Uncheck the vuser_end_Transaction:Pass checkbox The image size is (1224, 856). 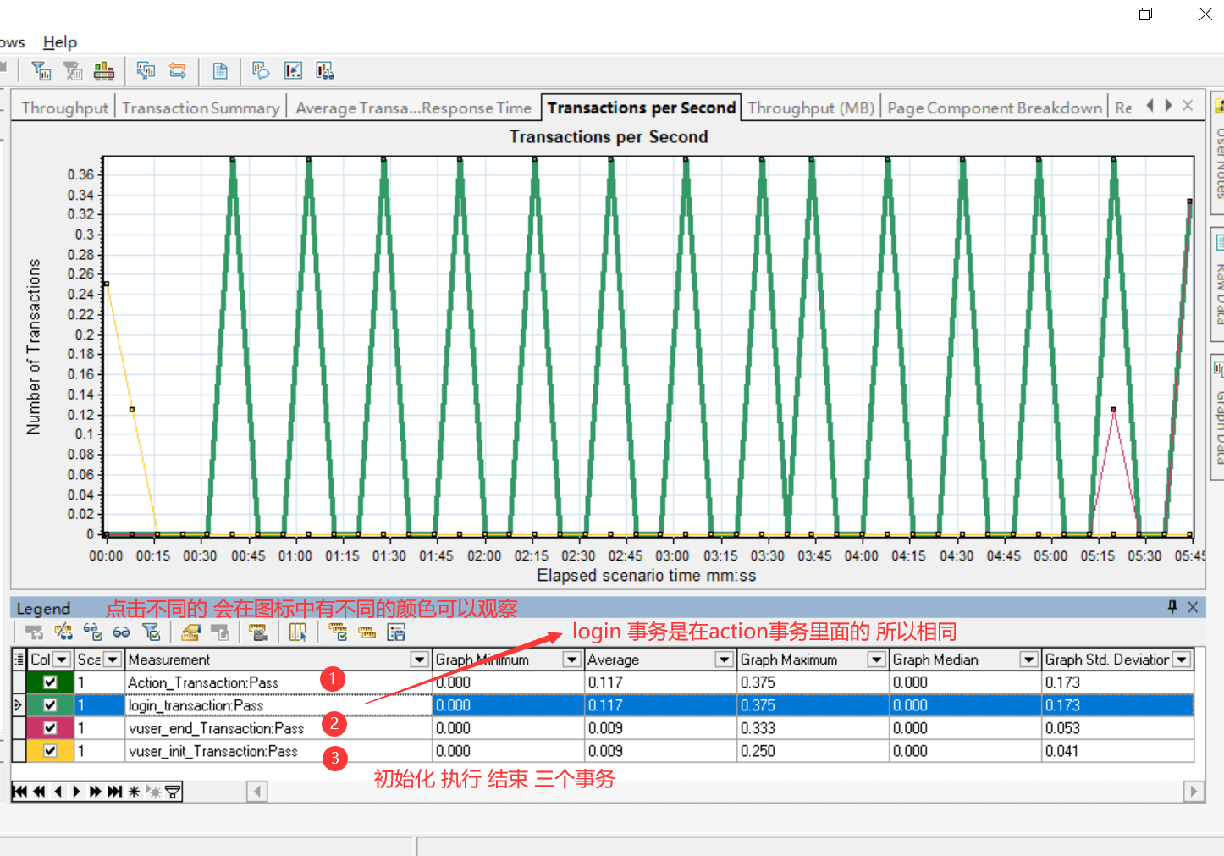click(x=50, y=728)
